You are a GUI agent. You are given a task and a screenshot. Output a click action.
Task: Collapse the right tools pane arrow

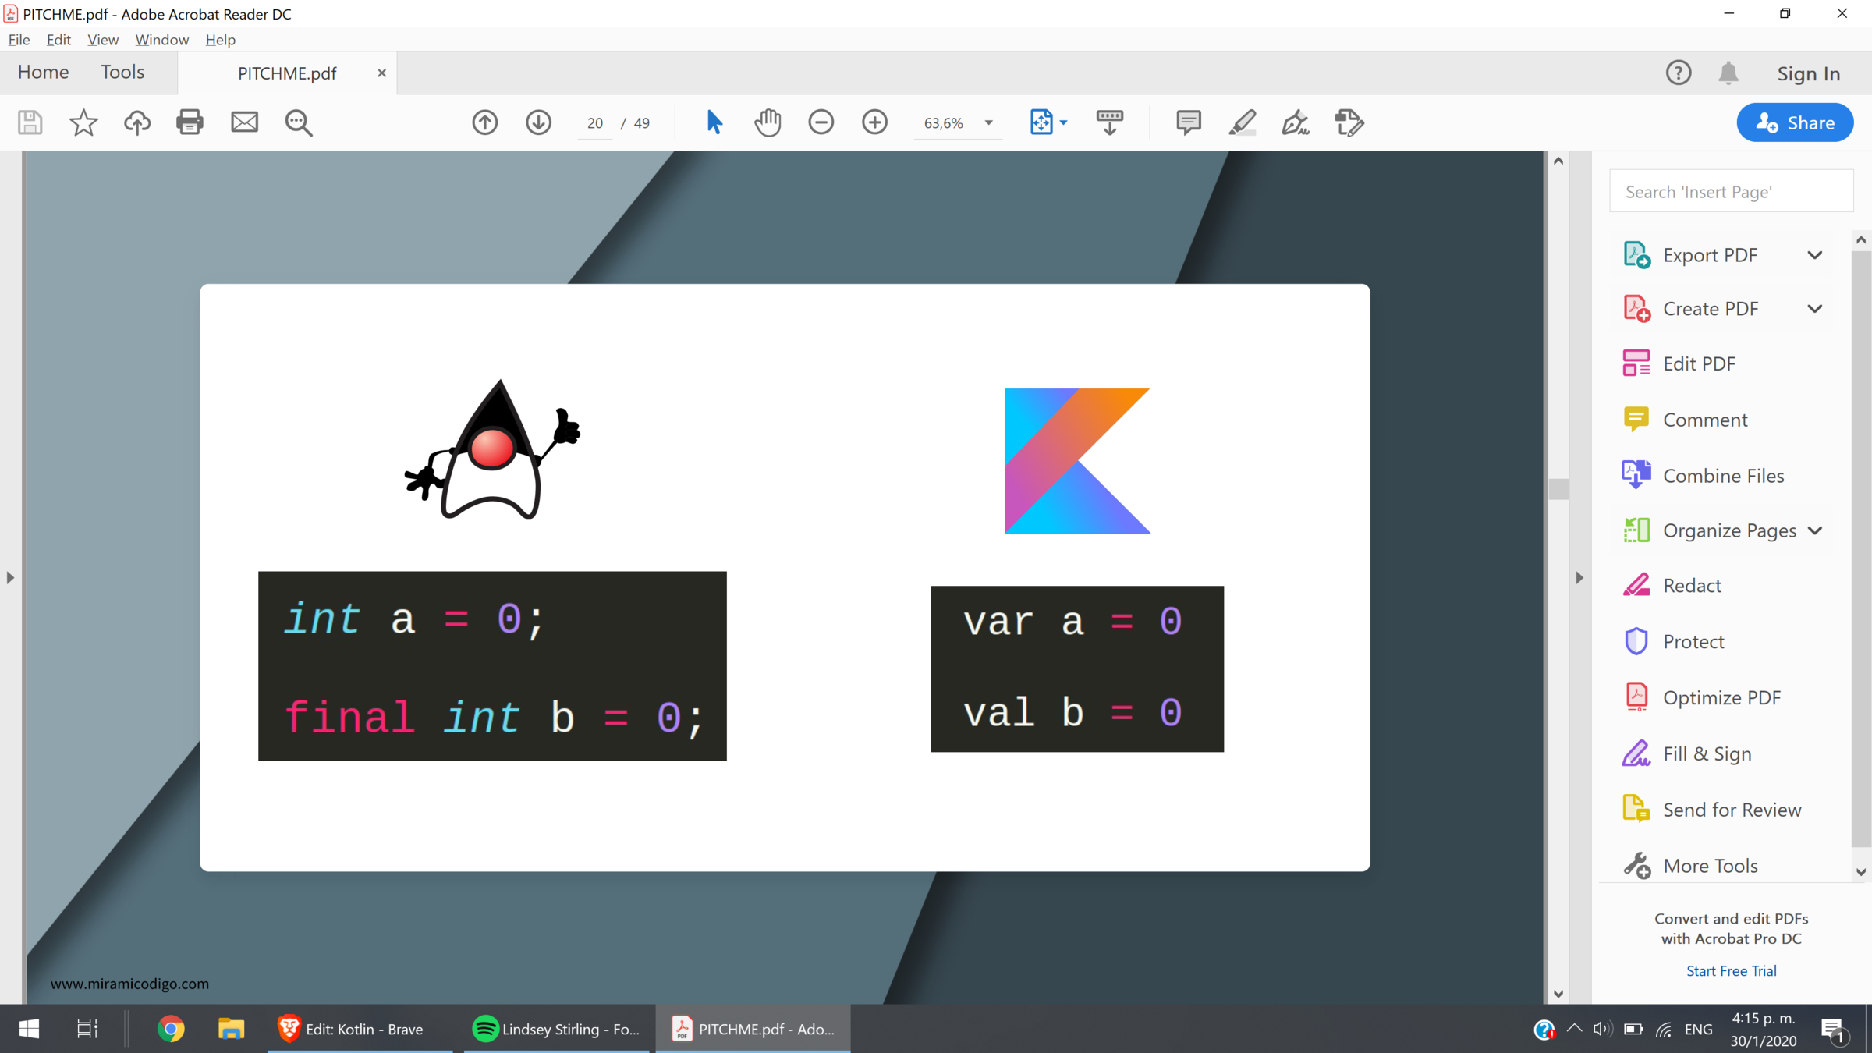[x=1579, y=578]
